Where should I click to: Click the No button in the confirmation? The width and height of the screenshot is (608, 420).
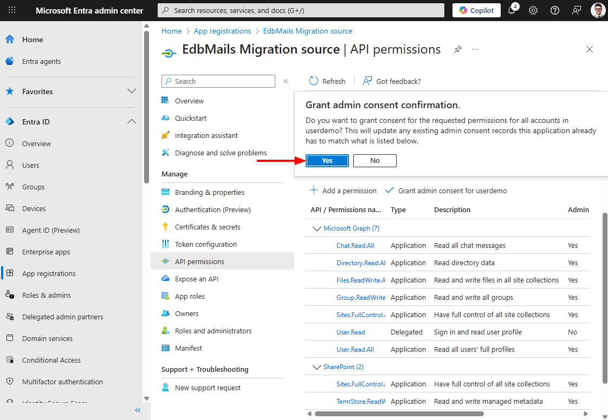click(374, 161)
